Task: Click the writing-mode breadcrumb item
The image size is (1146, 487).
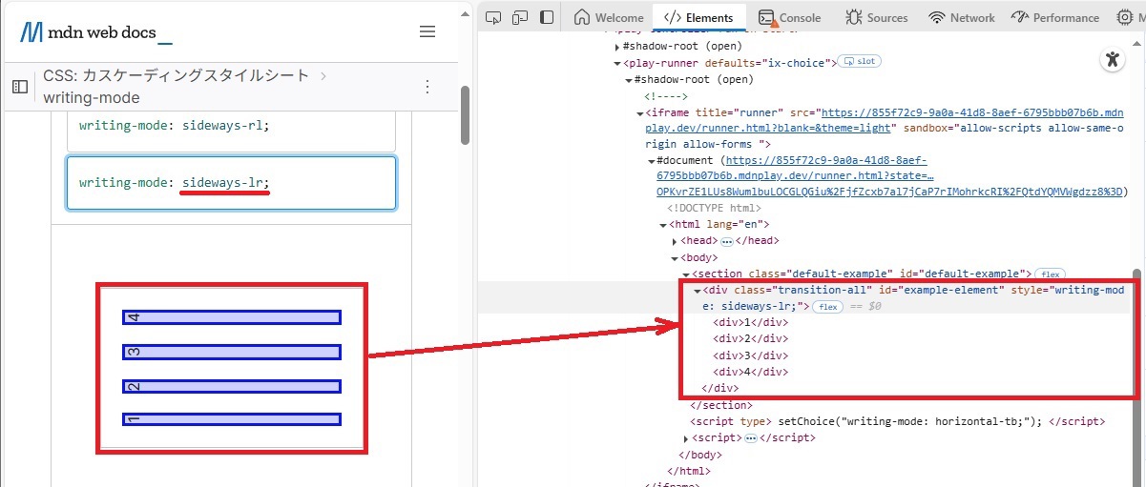Action: pos(92,97)
